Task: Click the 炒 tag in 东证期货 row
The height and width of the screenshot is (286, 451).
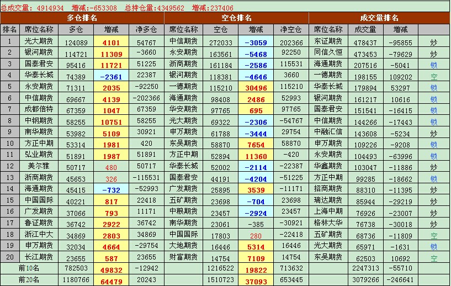Action: 434,43
